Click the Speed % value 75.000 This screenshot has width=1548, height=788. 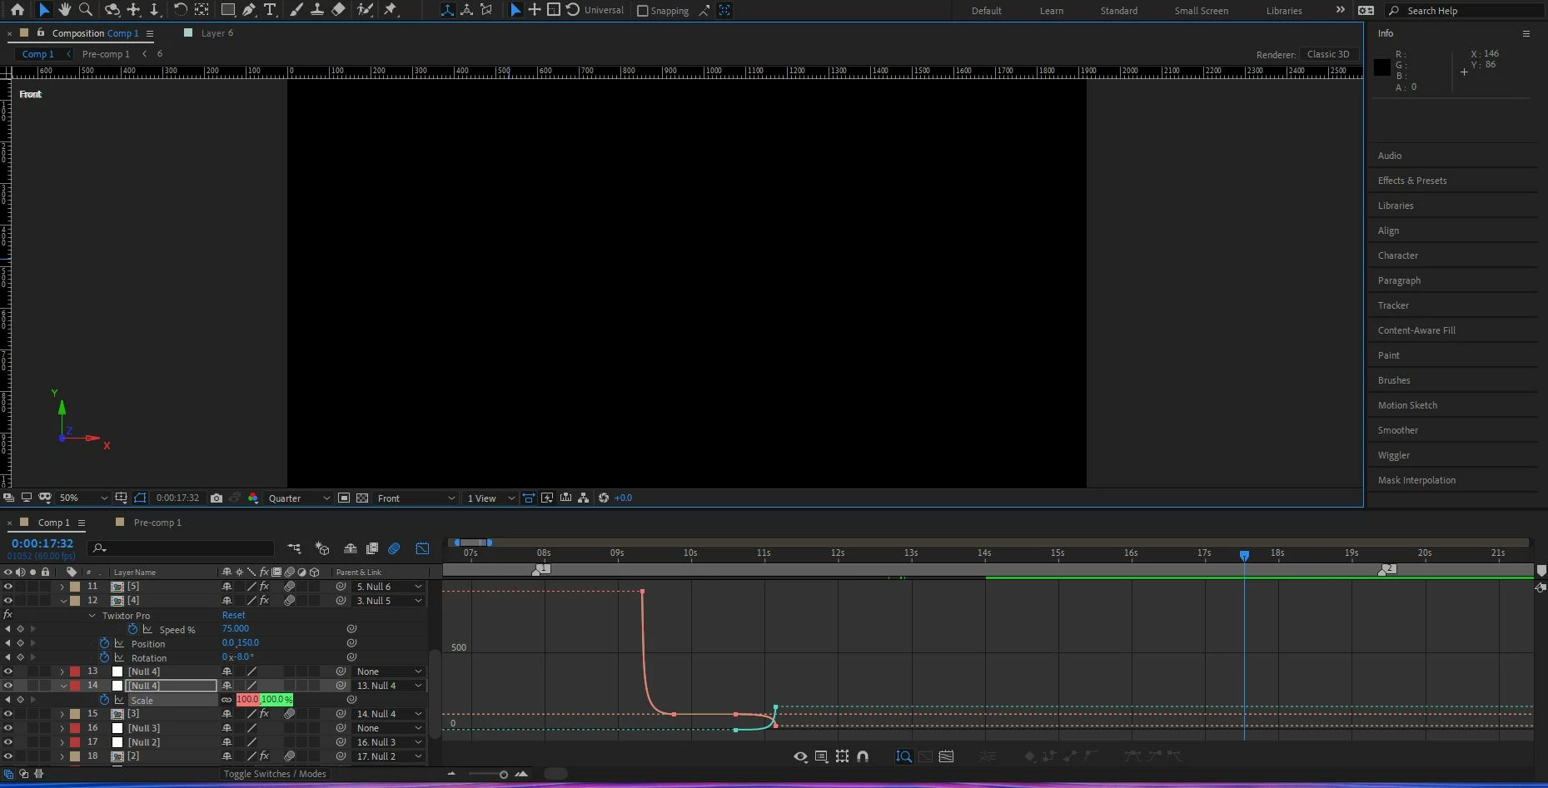click(x=236, y=629)
